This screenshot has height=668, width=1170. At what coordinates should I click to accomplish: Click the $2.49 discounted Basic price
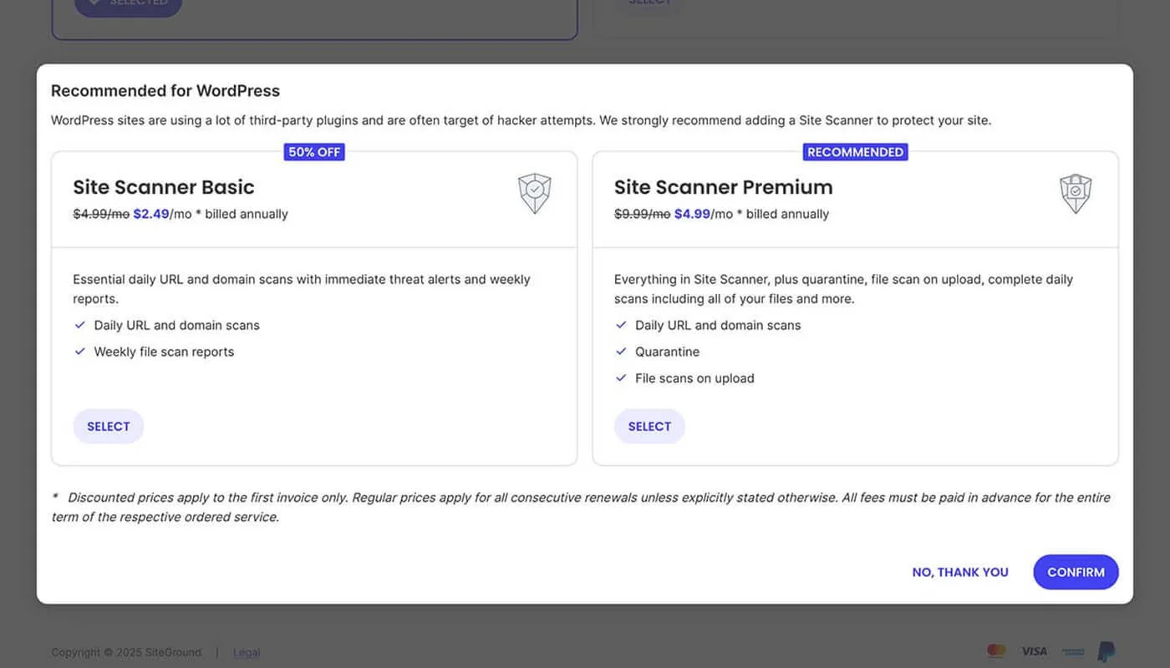click(150, 214)
